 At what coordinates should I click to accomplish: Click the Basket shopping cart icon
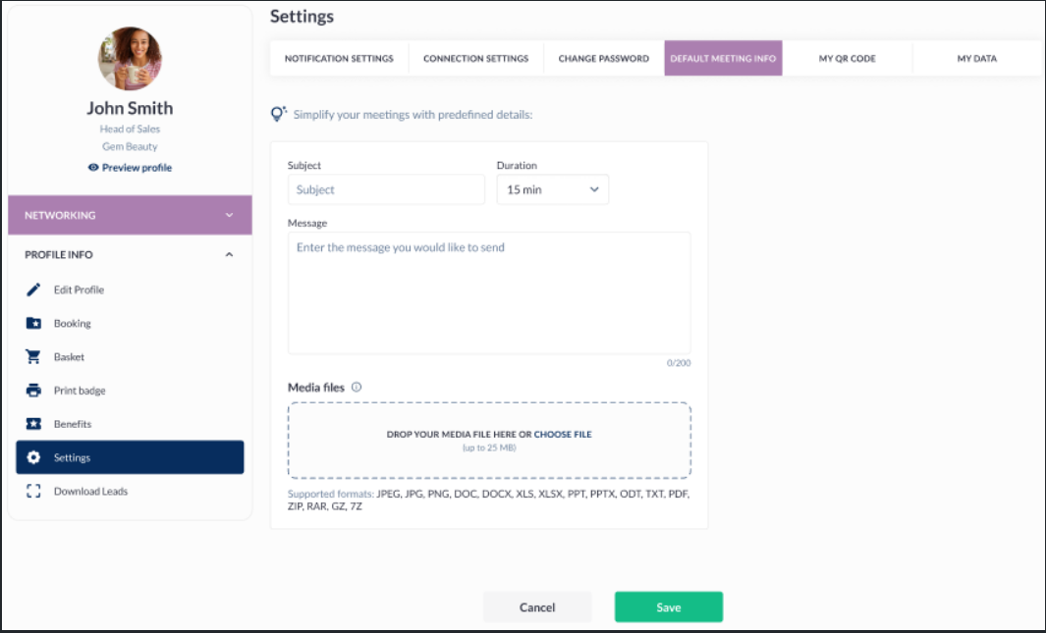(33, 357)
